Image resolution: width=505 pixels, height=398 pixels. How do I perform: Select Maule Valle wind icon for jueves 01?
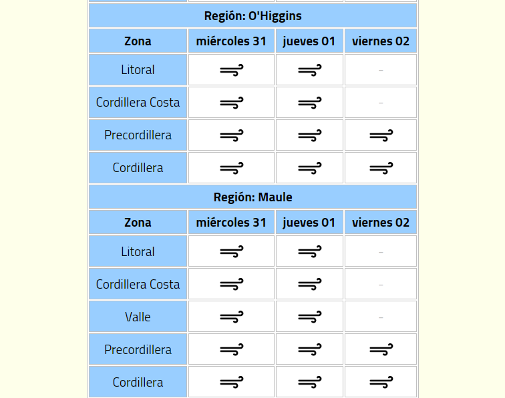point(309,317)
